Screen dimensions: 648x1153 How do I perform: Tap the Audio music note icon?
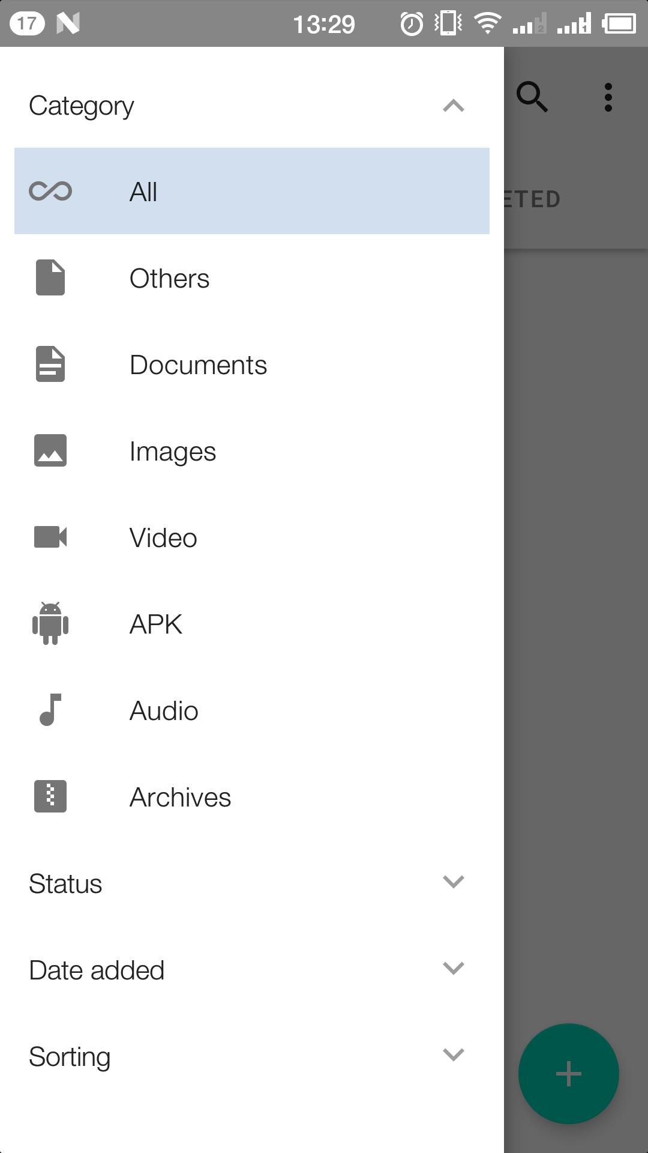click(x=50, y=710)
